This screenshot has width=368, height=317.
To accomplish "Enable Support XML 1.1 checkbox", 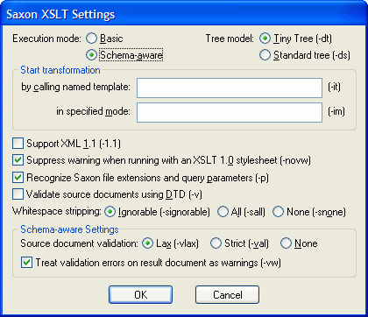I will click(18, 144).
